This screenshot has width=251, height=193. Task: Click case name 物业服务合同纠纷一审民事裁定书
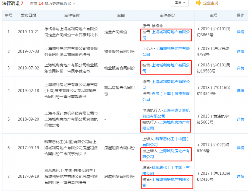71,68
